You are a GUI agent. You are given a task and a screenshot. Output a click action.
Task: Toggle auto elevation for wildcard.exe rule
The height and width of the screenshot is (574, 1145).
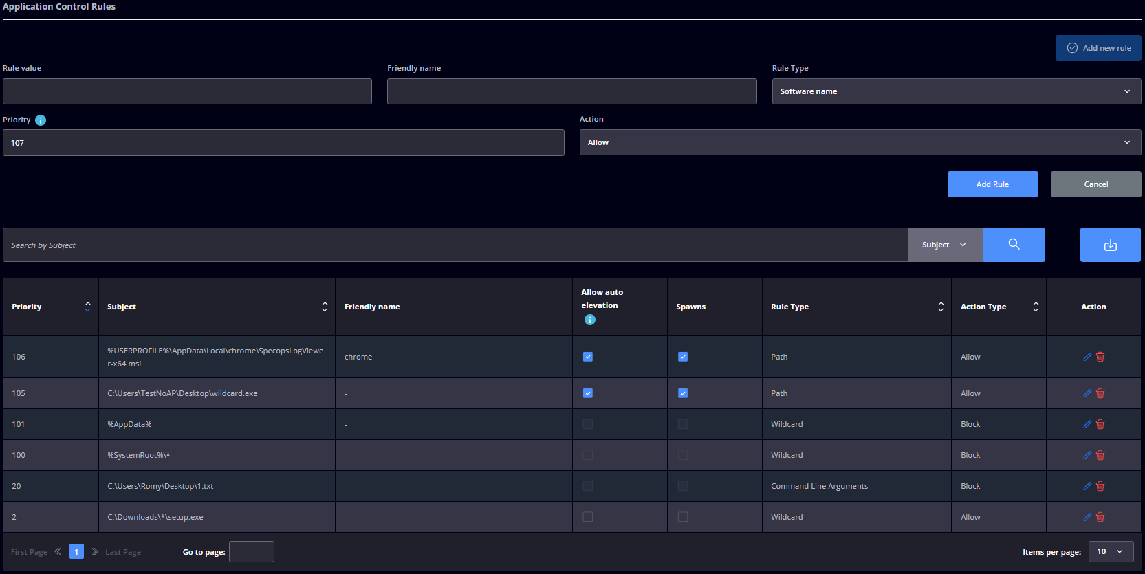[x=588, y=393]
